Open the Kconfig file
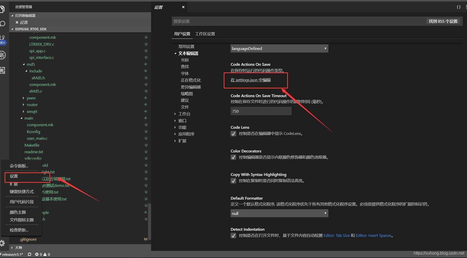The image size is (467, 258). pyautogui.click(x=33, y=132)
